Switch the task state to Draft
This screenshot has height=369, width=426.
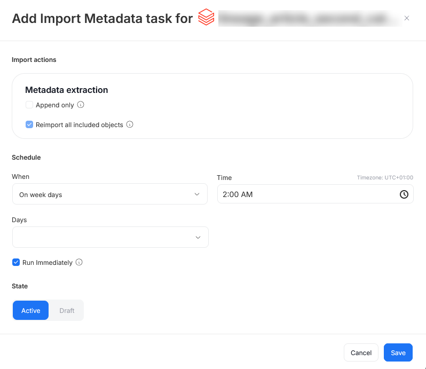[x=67, y=310]
